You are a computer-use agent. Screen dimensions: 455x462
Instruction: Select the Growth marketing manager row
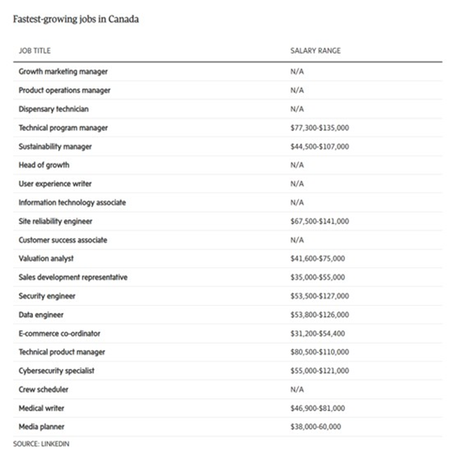click(227, 72)
